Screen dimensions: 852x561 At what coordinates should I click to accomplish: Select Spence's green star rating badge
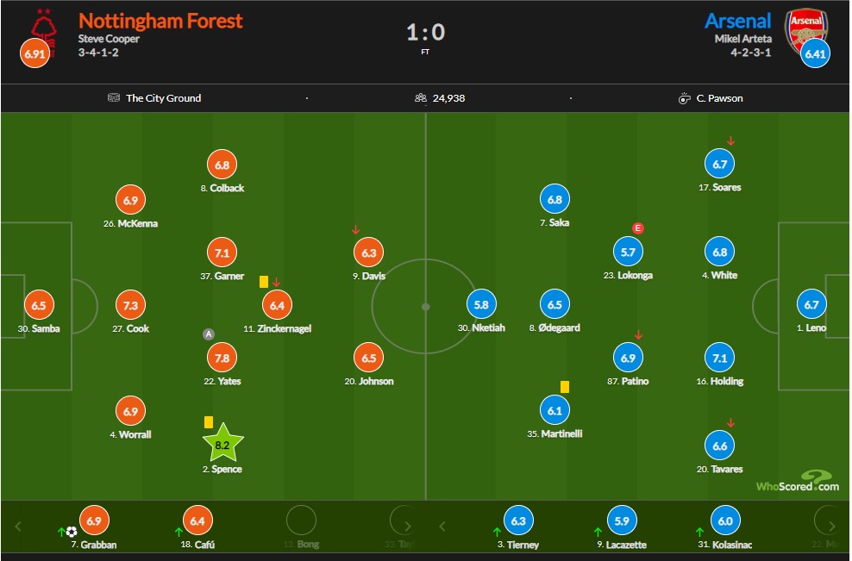(x=222, y=443)
